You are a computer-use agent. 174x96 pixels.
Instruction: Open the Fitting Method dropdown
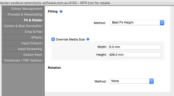(x=137, y=22)
